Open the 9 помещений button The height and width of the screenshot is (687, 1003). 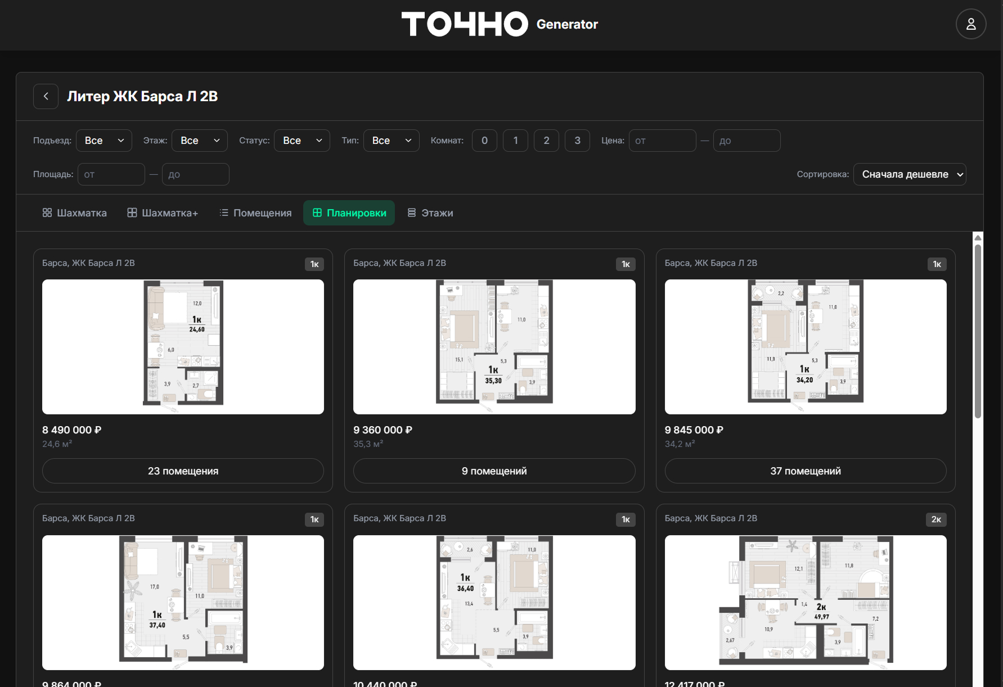pyautogui.click(x=494, y=471)
